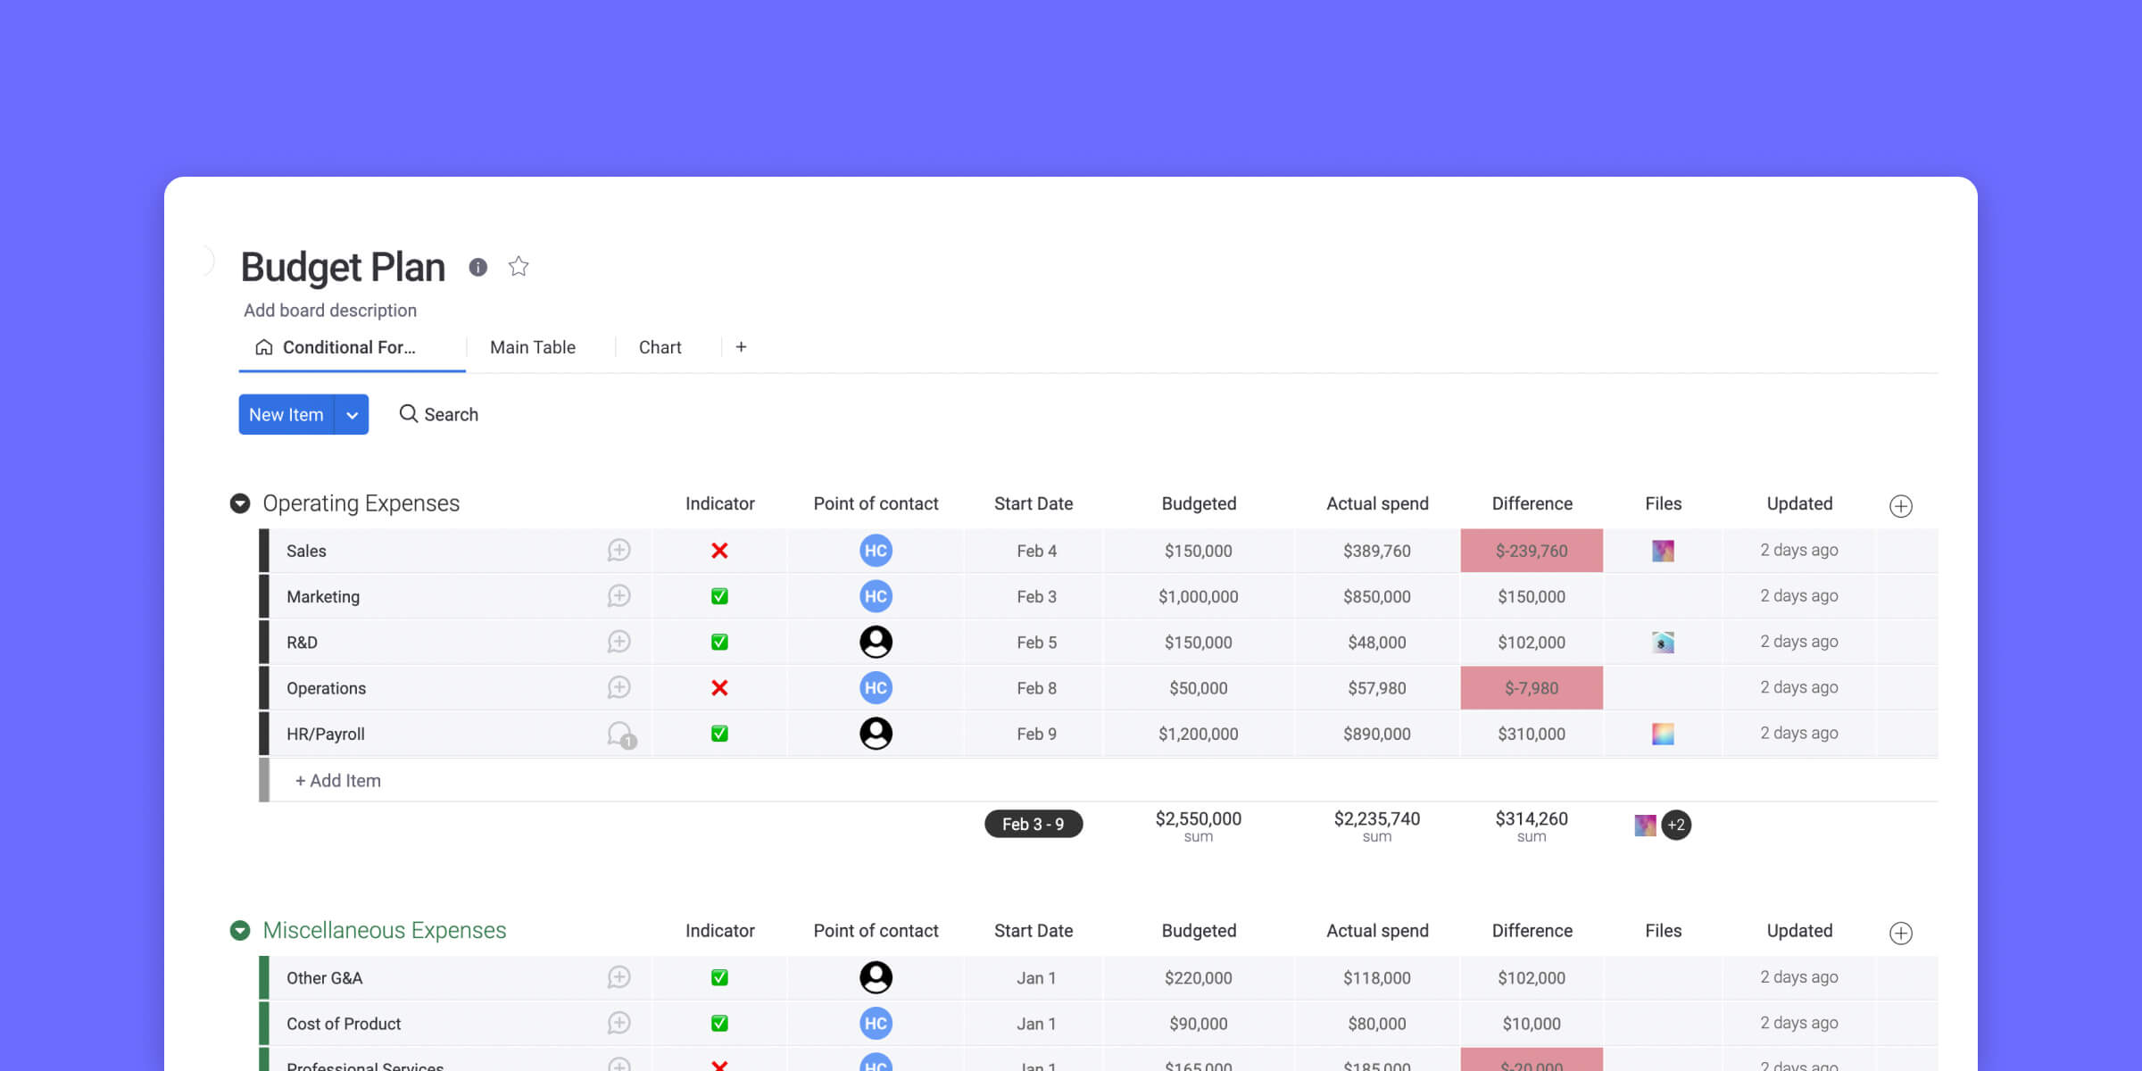Expand the Miscellaneous Expenses group
Image resolution: width=2142 pixels, height=1071 pixels.
[240, 930]
